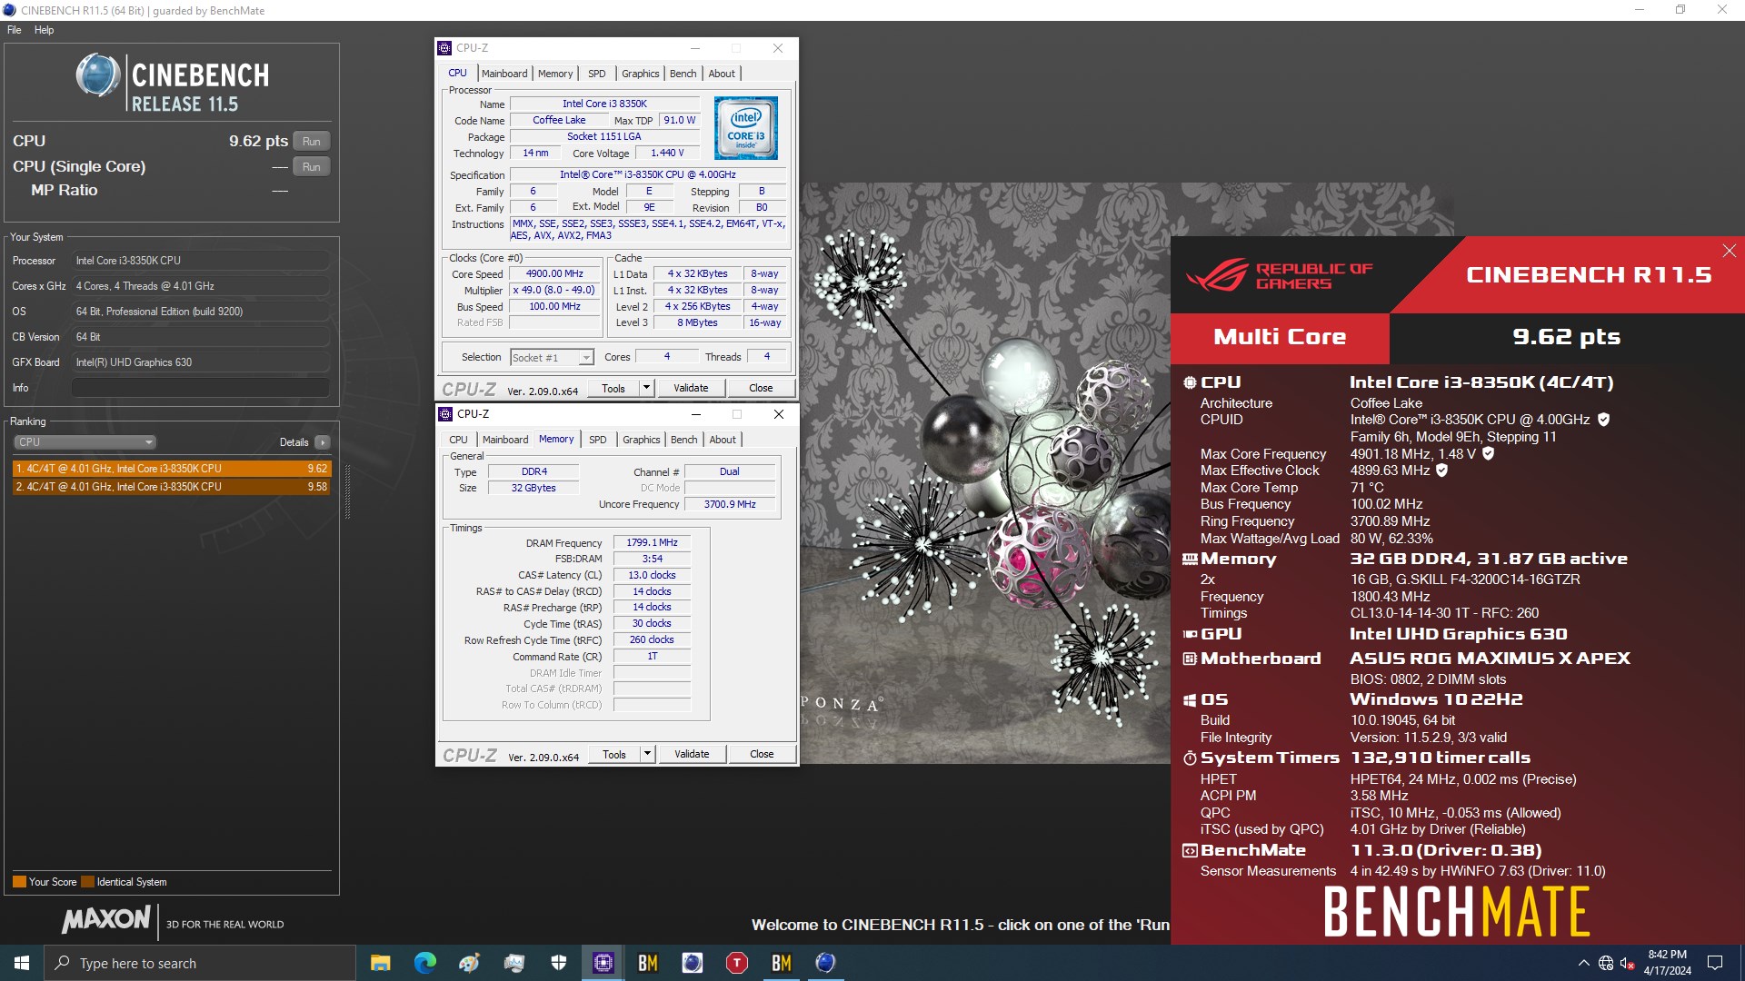Open first BenchMate BM icon in taskbar

tap(647, 963)
